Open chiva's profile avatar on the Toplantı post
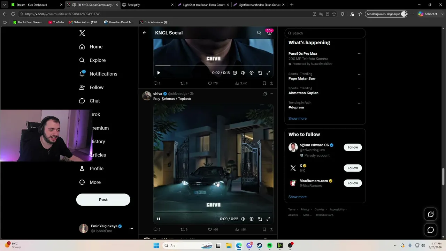 pos(147,96)
